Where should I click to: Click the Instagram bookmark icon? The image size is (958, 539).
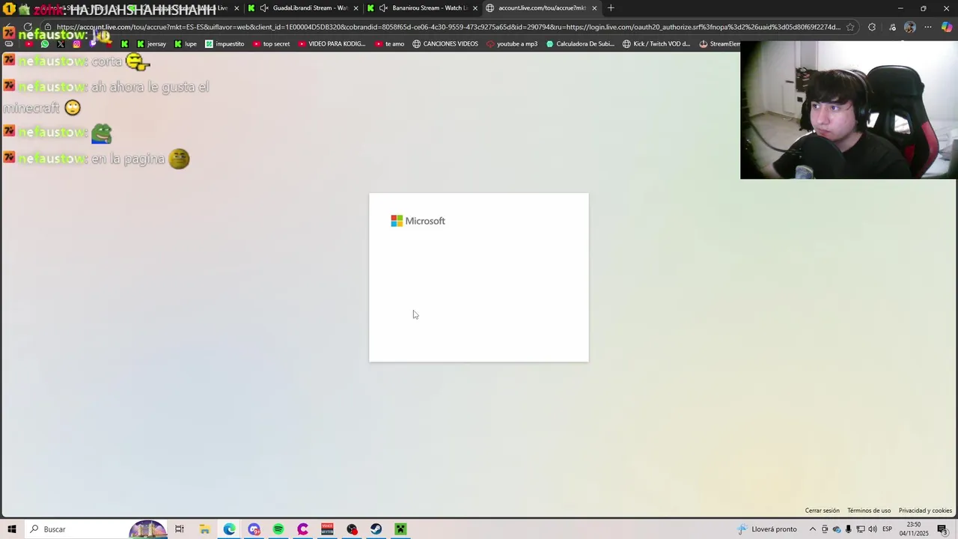tap(76, 44)
